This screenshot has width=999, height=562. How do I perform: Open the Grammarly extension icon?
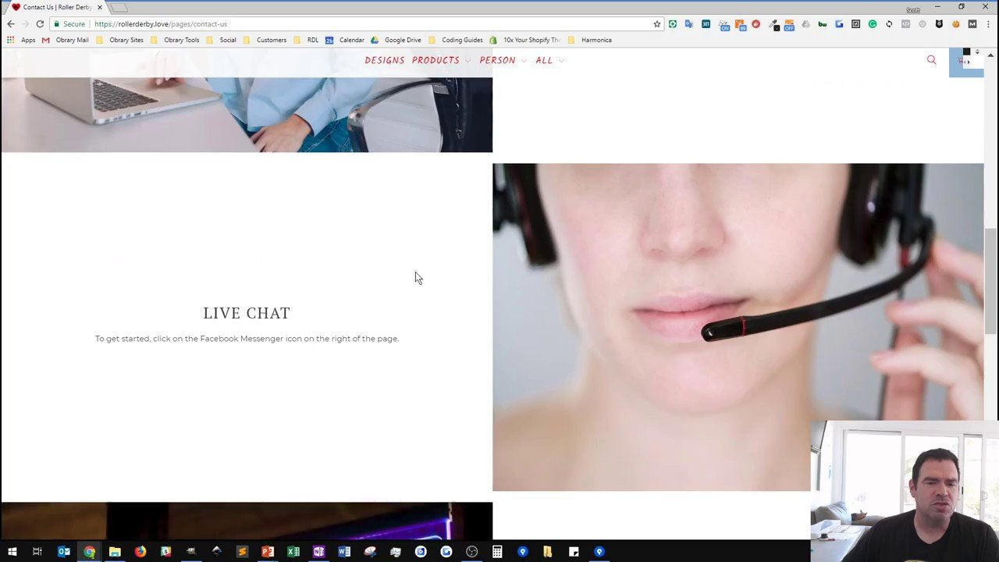click(871, 24)
